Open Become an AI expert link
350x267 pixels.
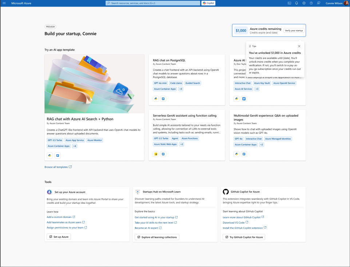click(148, 228)
